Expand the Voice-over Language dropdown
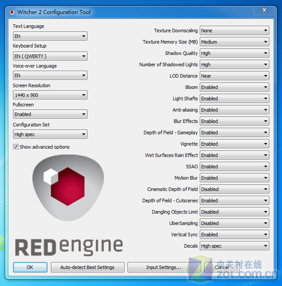 (50, 75)
